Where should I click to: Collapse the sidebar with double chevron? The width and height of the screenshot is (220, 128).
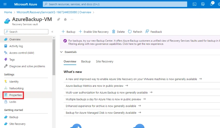click(x=52, y=32)
